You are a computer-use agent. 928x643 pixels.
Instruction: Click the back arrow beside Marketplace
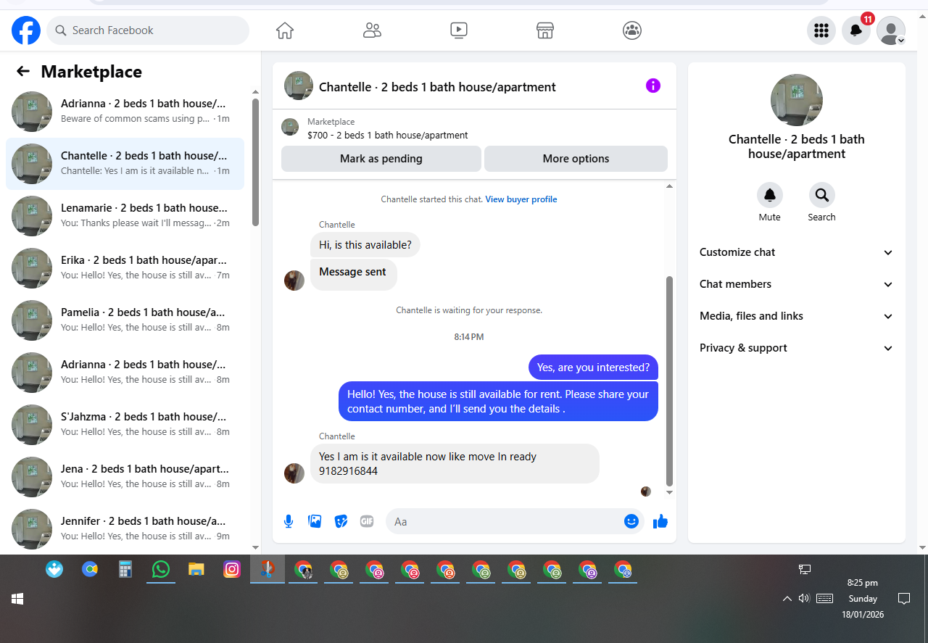coord(23,71)
